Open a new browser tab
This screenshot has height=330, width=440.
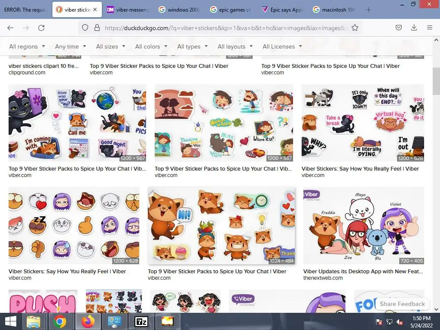[368, 10]
